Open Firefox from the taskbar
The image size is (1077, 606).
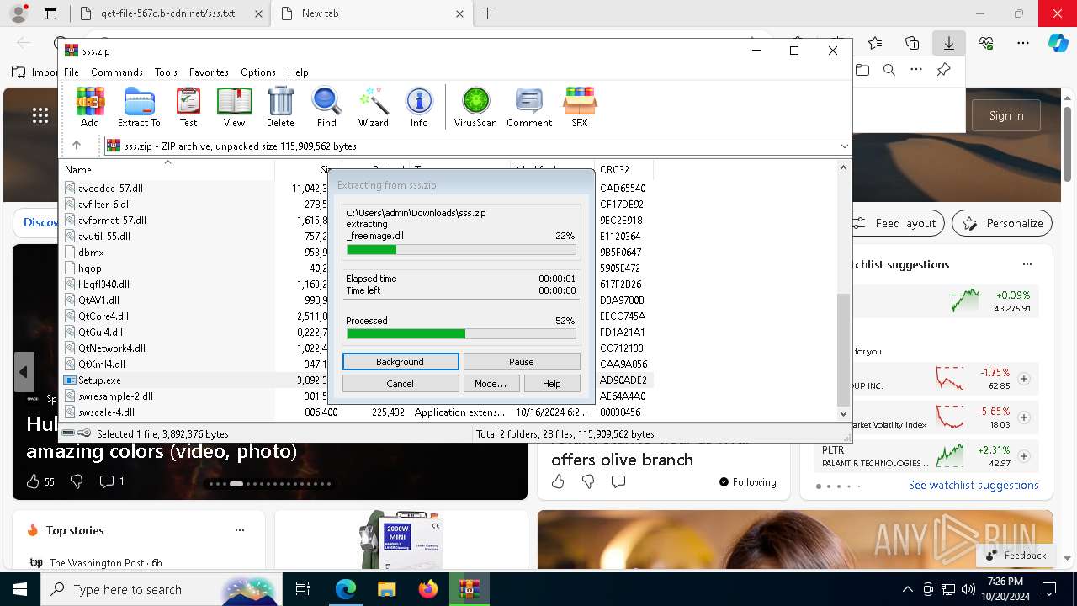428,589
